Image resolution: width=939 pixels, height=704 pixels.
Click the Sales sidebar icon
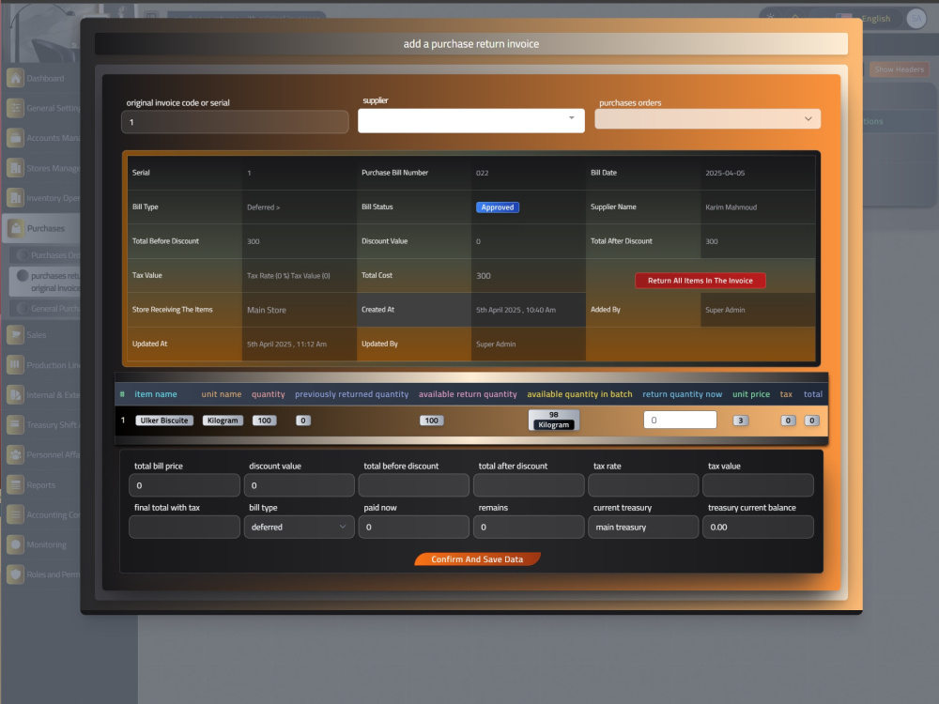pyautogui.click(x=15, y=335)
